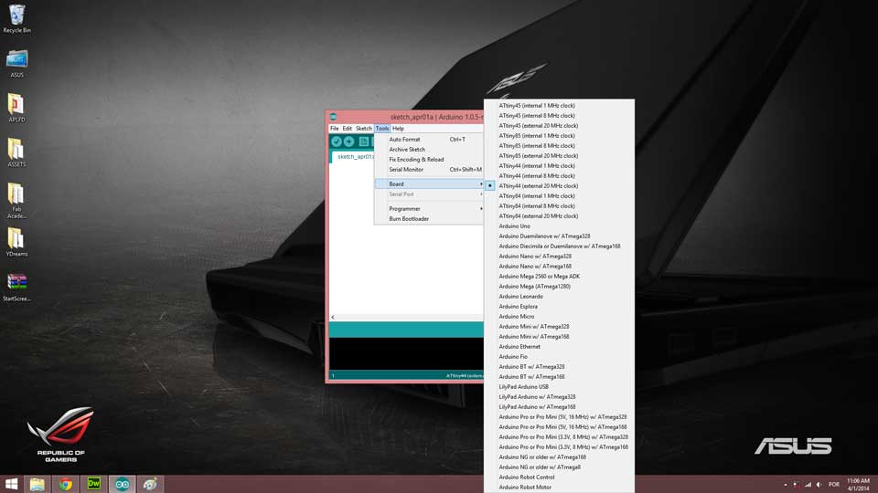Select the APLFD desktop icon
The height and width of the screenshot is (493, 878).
tap(16, 108)
